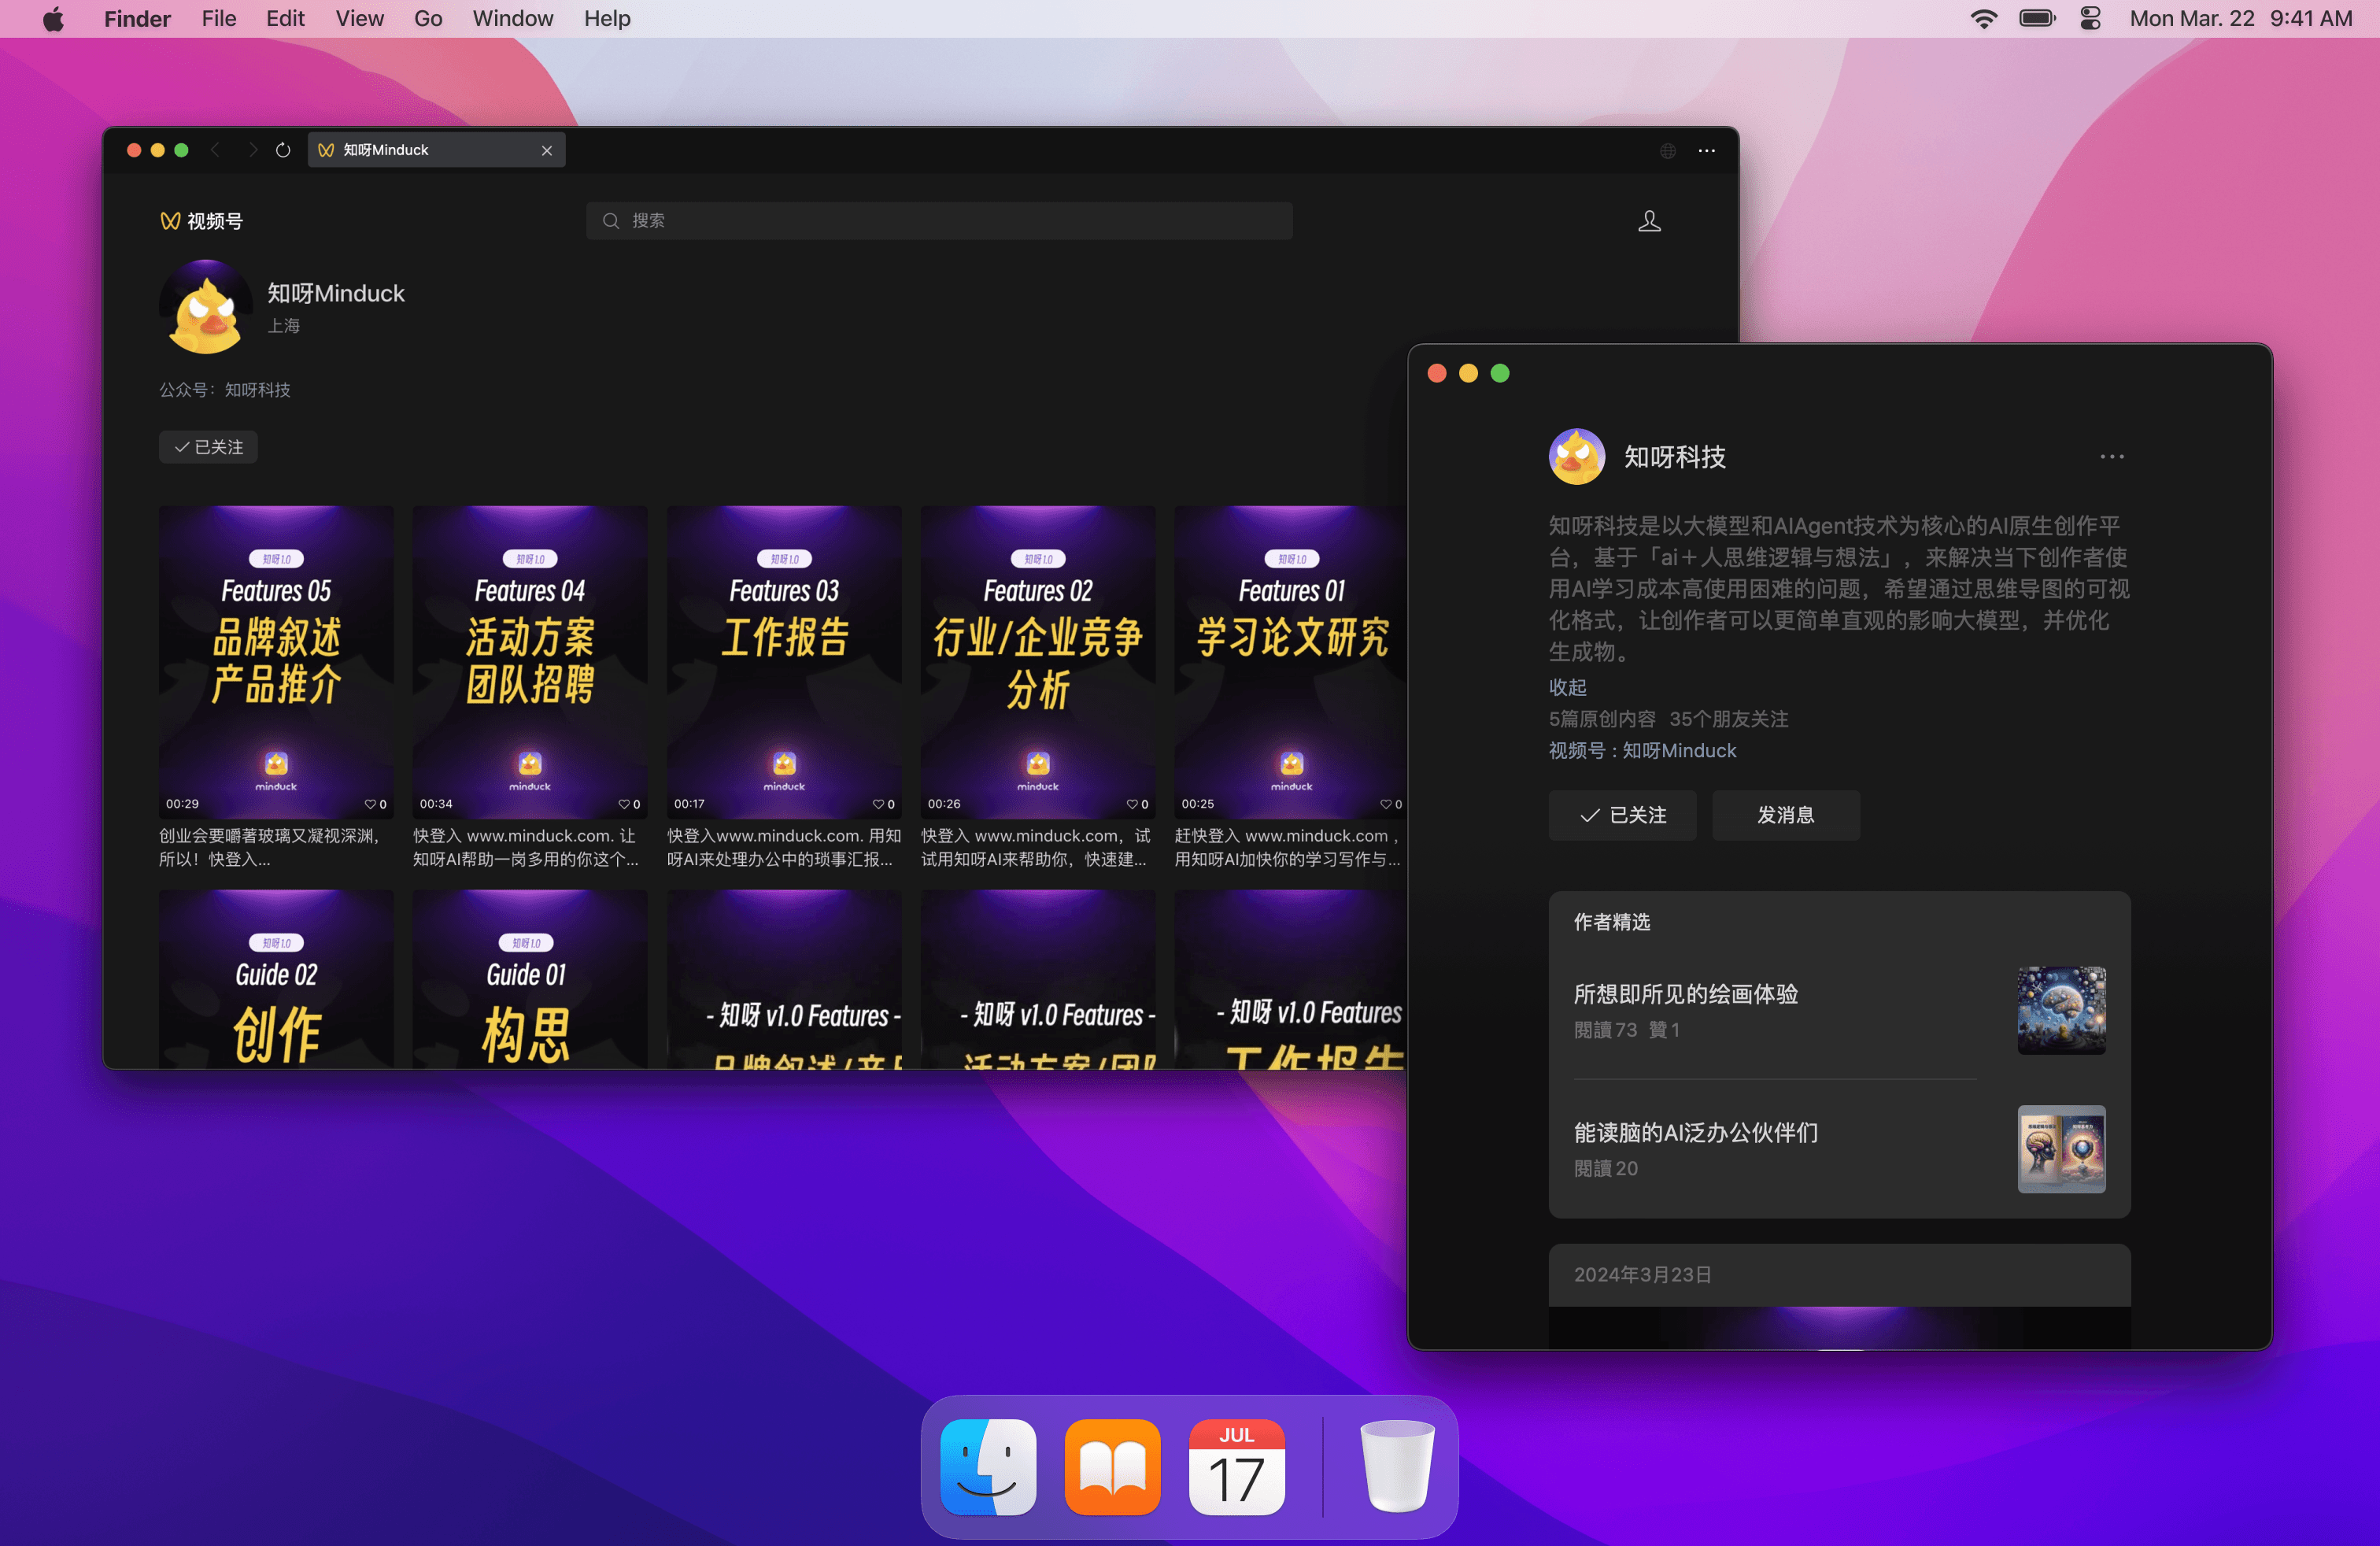Viewport: 2380px width, 1546px height.
Task: Open the Go menu
Action: (x=428, y=19)
